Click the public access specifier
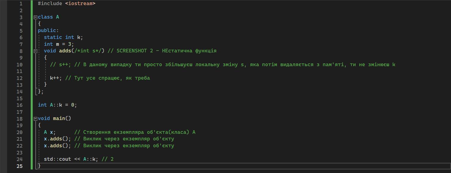 tap(47, 31)
